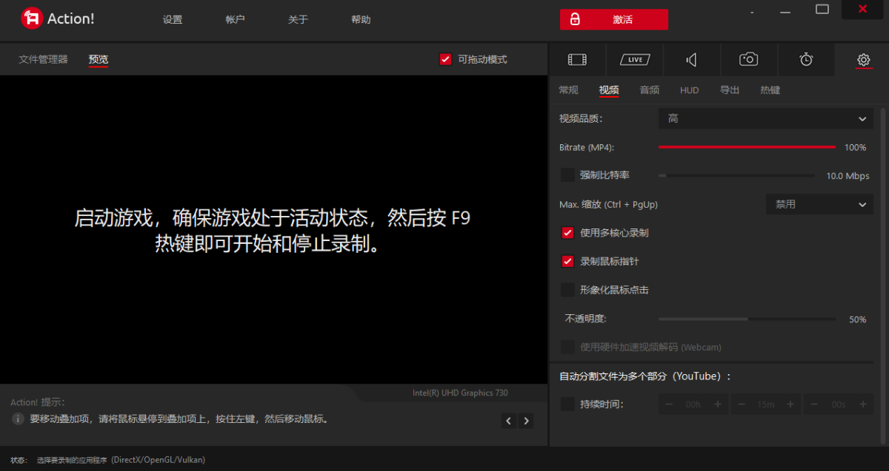Open the Max. 缩放 dropdown set to 禁用
The width and height of the screenshot is (889, 471).
tap(819, 204)
